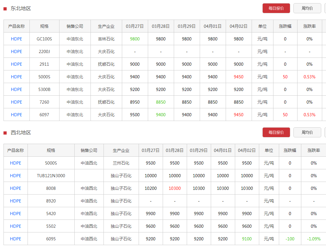Open HDPE link in 2911 row

[16, 64]
